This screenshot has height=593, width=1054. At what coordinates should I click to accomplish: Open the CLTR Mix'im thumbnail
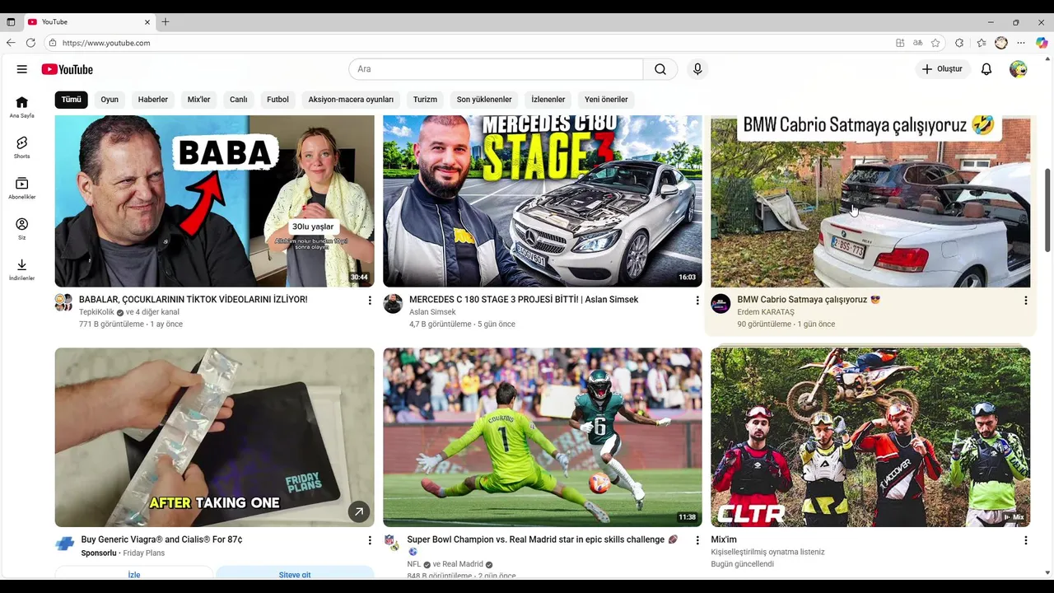870,437
